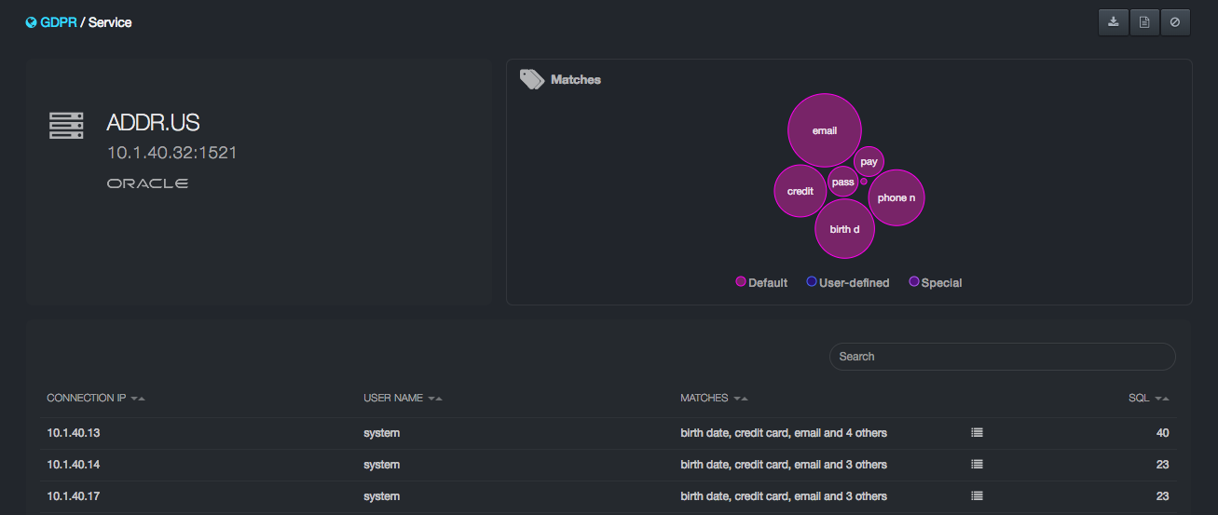Click the email bubble in chart
The height and width of the screenshot is (515, 1218).
point(824,130)
